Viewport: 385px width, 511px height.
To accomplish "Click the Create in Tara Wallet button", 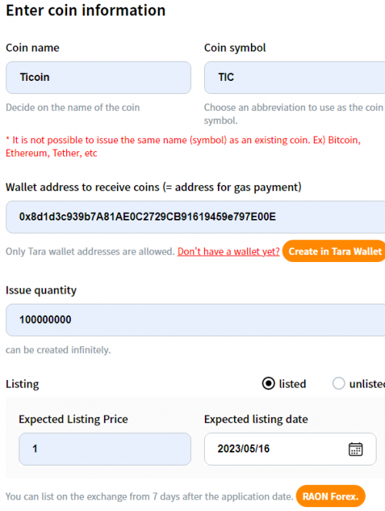I will point(334,251).
